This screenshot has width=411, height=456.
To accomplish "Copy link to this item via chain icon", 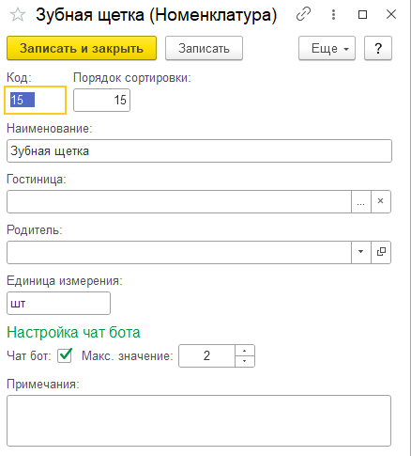I will click(x=303, y=14).
